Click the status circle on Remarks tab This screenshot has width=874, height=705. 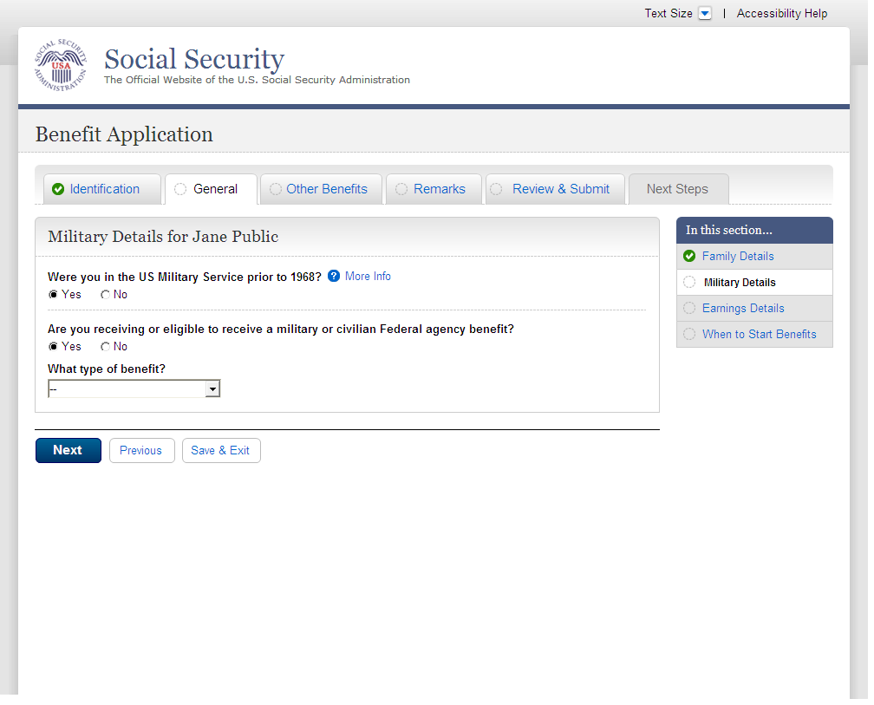(x=401, y=189)
